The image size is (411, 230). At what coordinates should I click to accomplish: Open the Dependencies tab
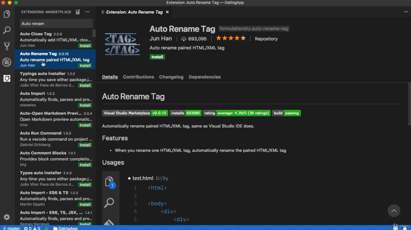(x=205, y=77)
